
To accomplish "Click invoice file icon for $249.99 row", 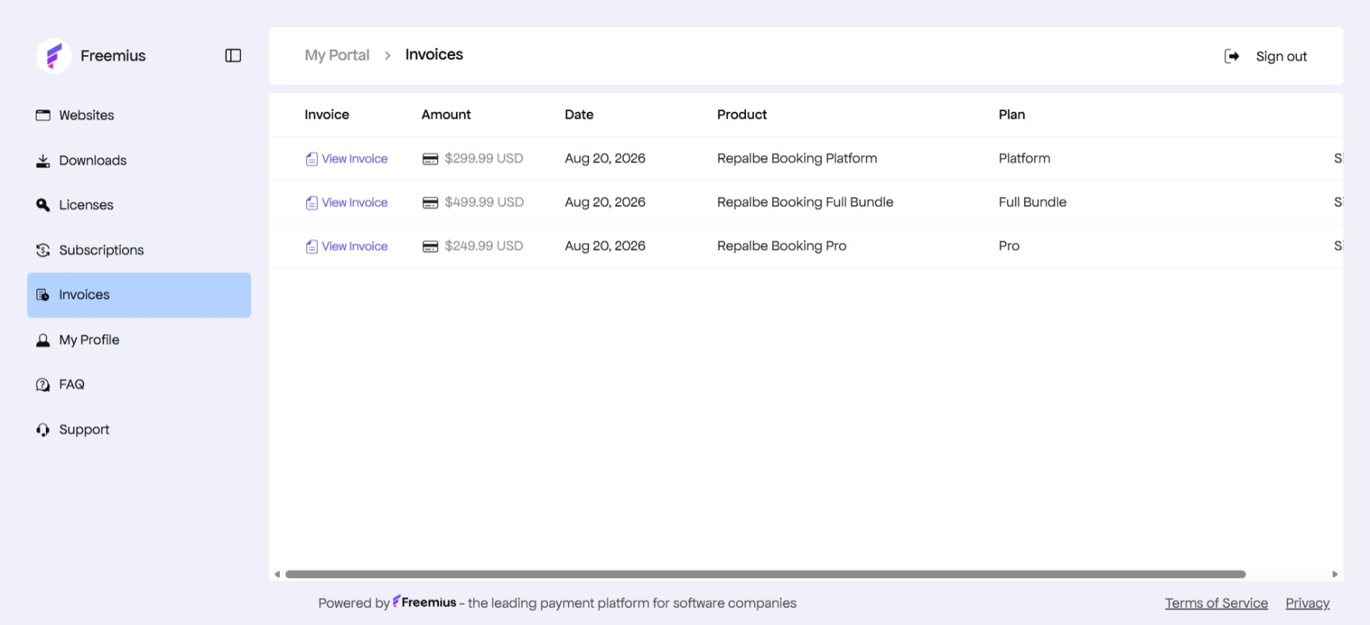I will pyautogui.click(x=312, y=246).
